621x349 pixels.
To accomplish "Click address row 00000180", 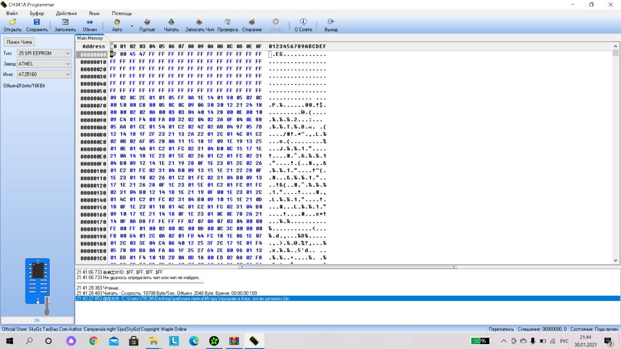I will (93, 229).
